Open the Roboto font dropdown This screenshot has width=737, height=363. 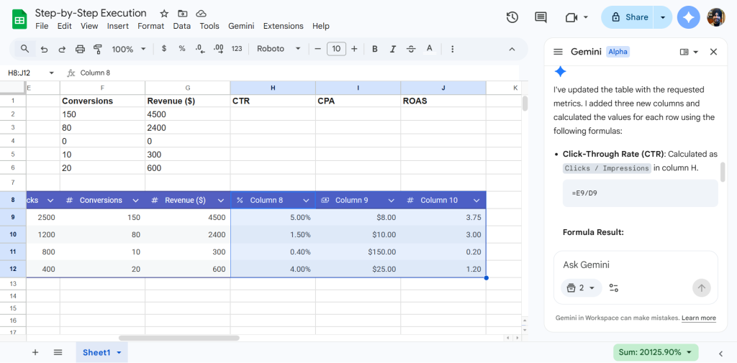pos(279,49)
